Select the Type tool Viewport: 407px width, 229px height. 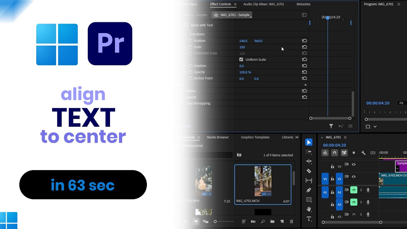click(x=309, y=219)
